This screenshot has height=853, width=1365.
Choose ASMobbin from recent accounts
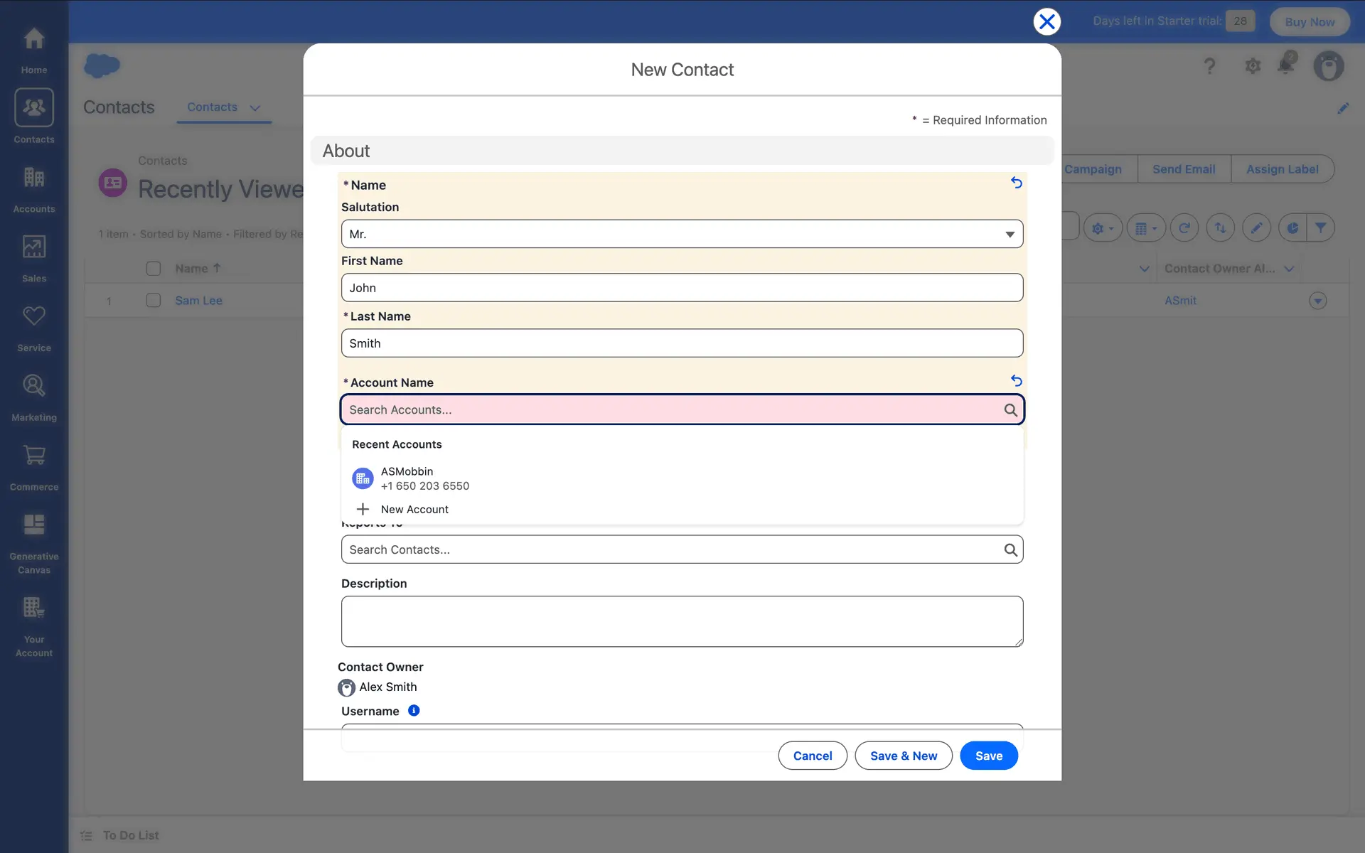click(x=407, y=478)
